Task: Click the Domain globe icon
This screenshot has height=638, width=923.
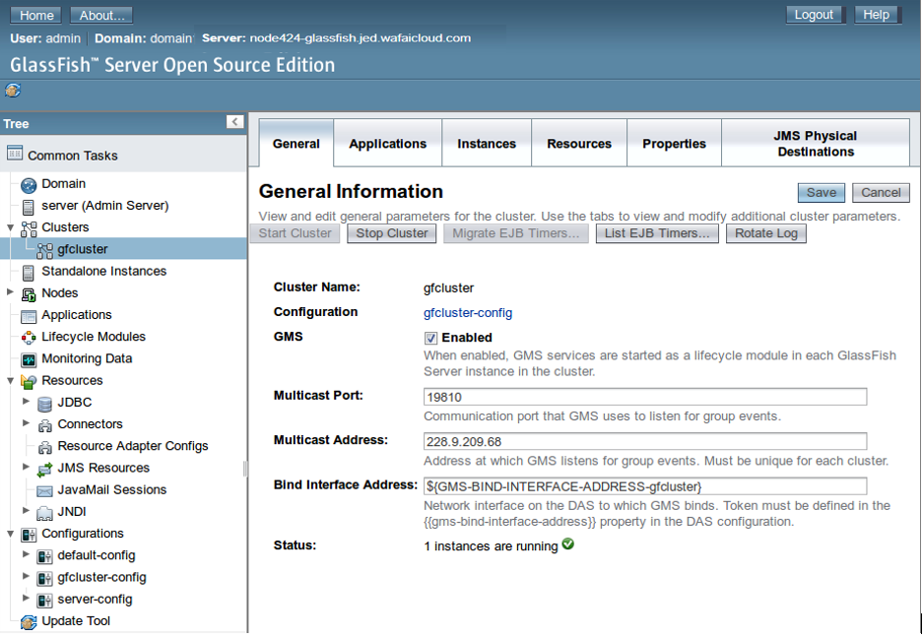Action: tap(29, 185)
